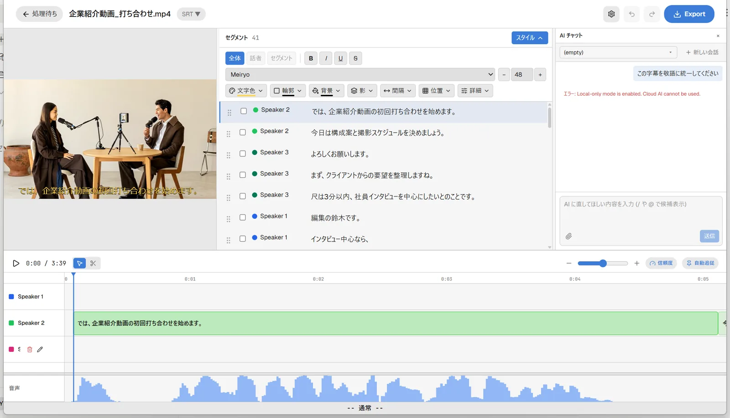Open the Meiryo font dropdown
The image size is (730, 418).
click(360, 74)
